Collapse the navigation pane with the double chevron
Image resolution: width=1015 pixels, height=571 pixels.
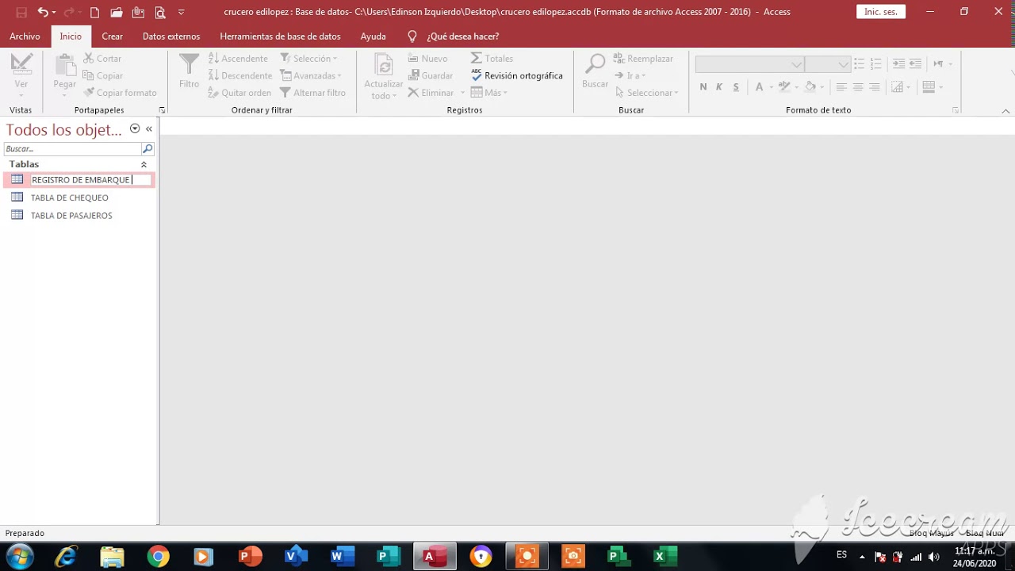tap(148, 128)
